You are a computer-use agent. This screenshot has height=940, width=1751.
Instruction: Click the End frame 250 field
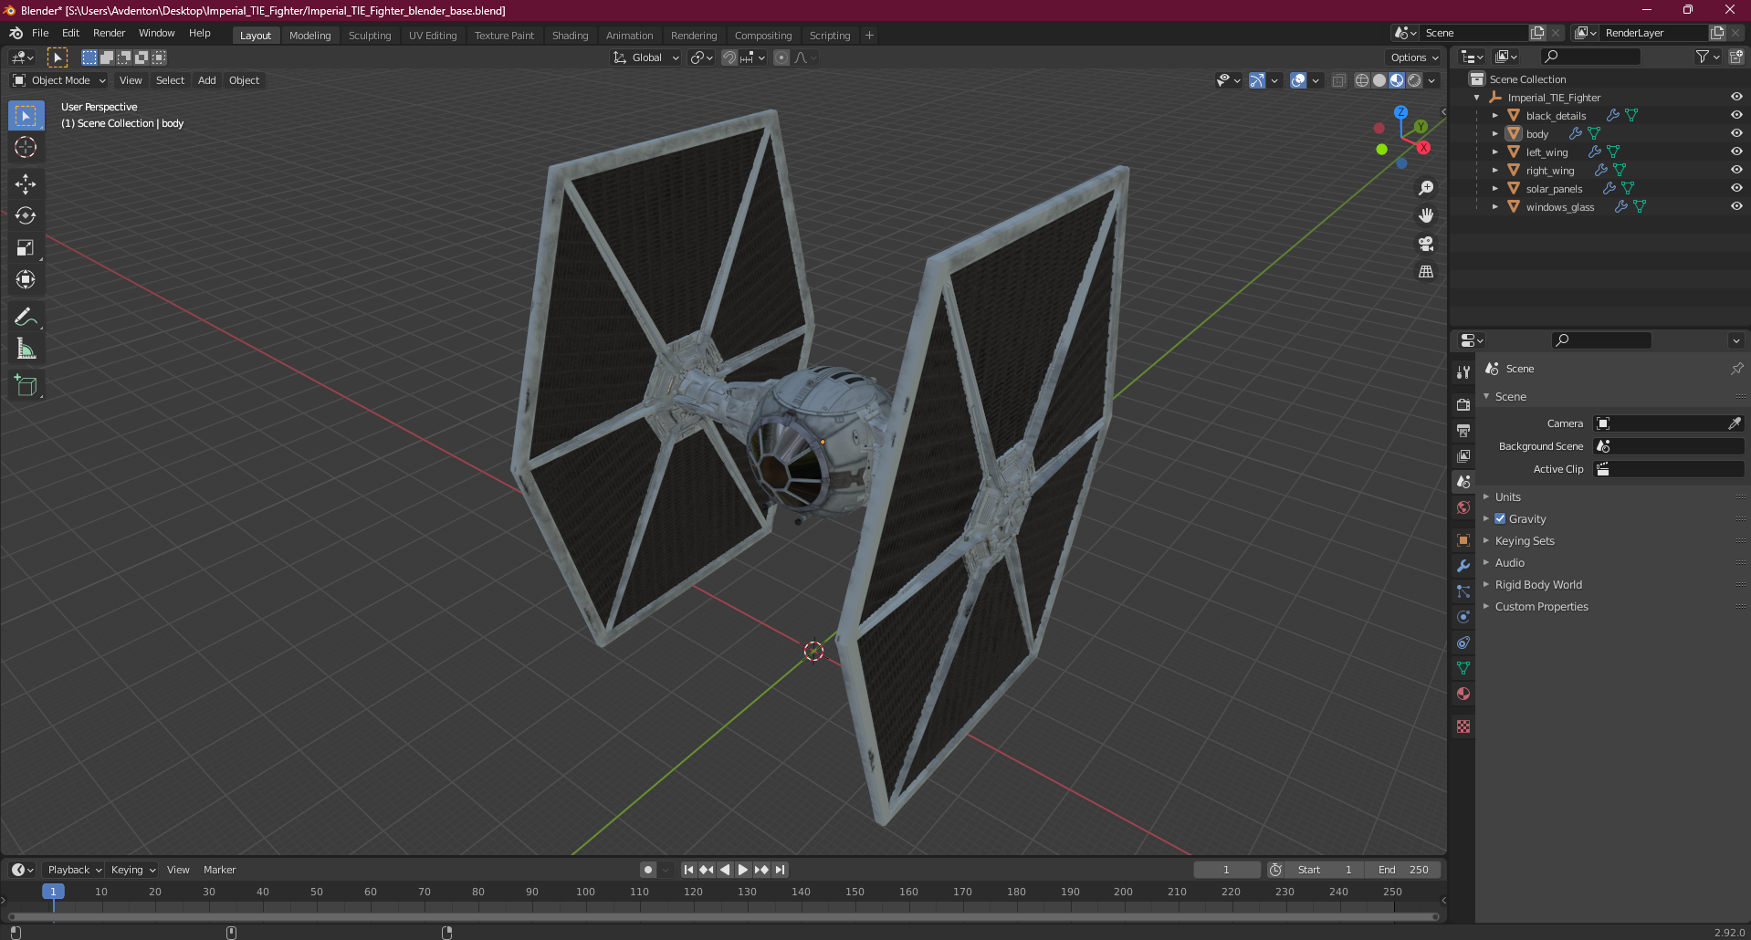click(1403, 870)
